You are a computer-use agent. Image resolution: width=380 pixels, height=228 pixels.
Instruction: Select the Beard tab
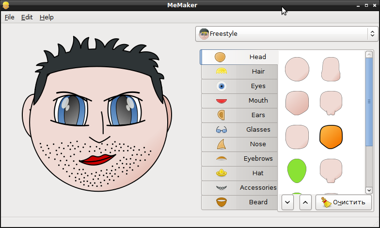click(239, 202)
